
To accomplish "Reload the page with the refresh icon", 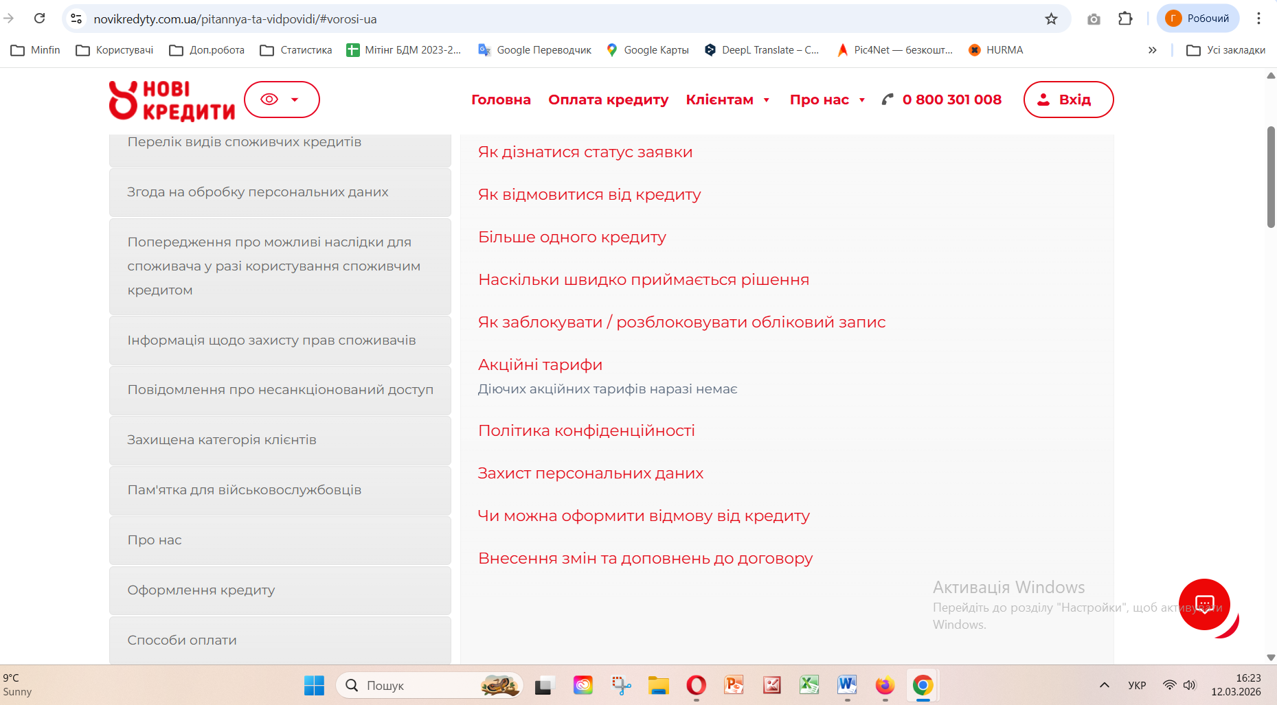I will [40, 19].
